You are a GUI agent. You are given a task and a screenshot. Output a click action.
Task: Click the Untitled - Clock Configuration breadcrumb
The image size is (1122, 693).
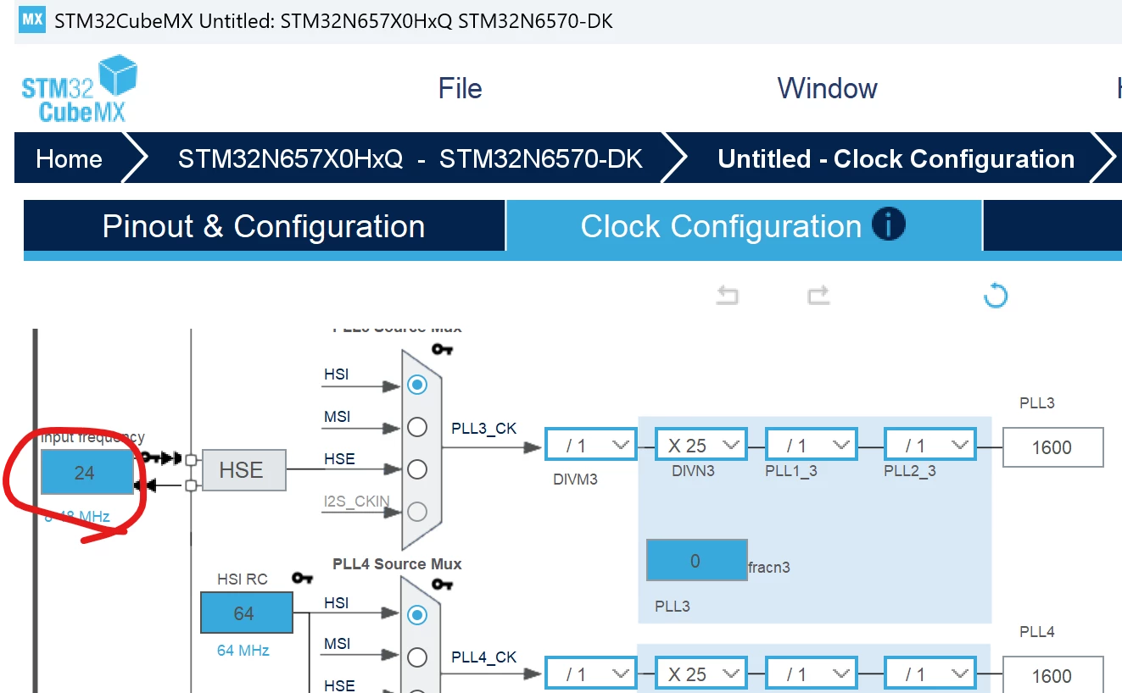(896, 158)
